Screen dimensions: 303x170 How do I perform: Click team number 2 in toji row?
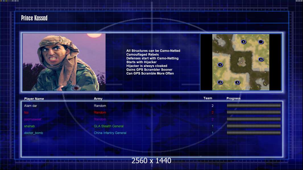(x=213, y=112)
